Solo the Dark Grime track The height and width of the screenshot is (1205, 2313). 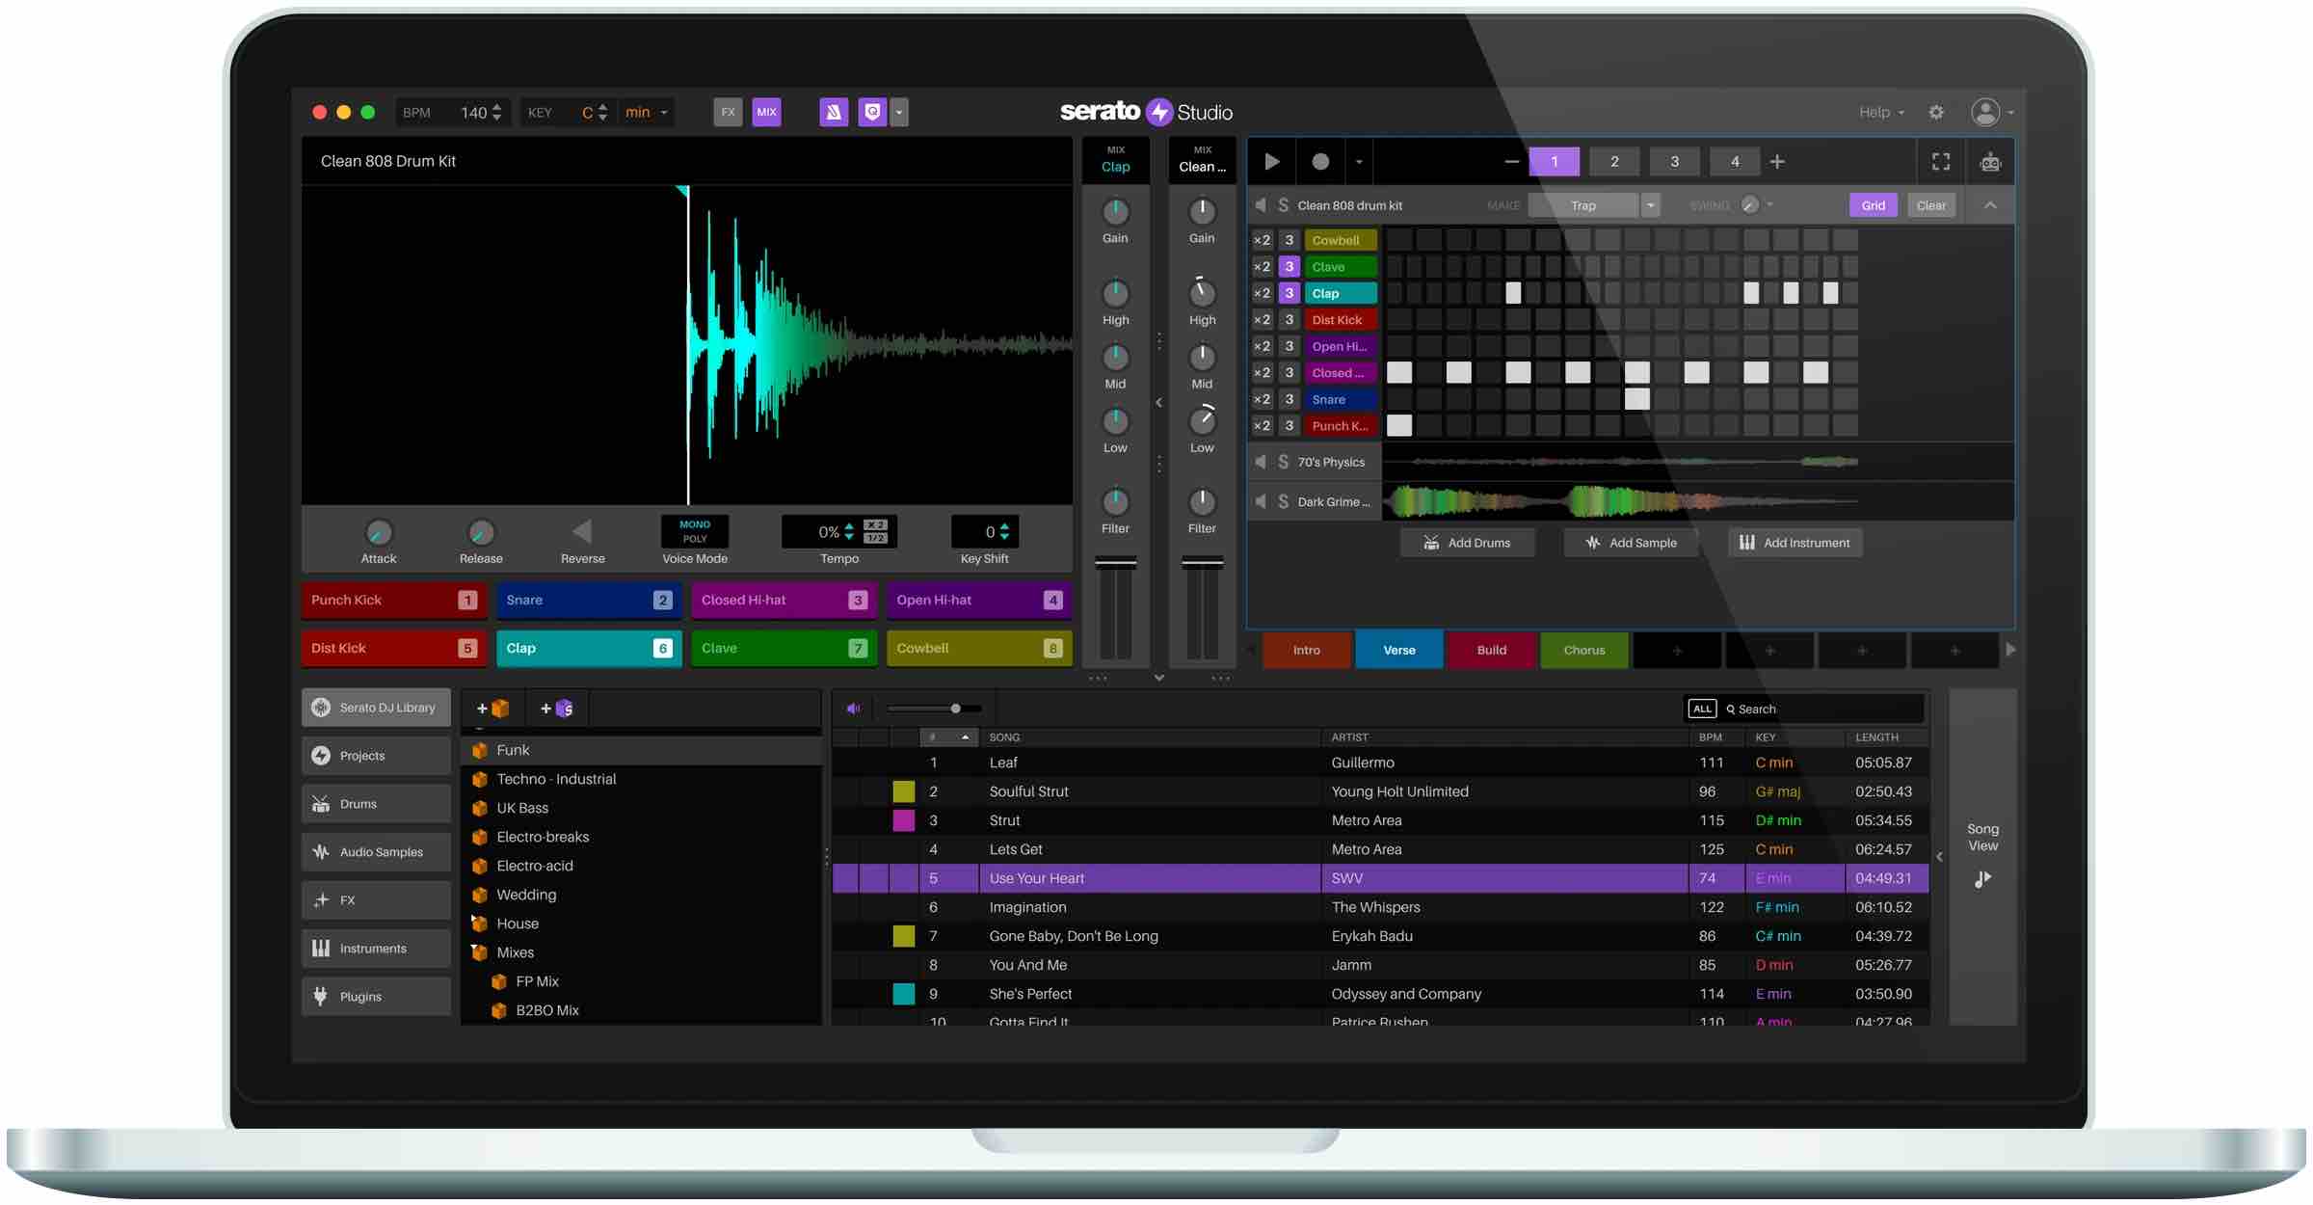[1283, 501]
